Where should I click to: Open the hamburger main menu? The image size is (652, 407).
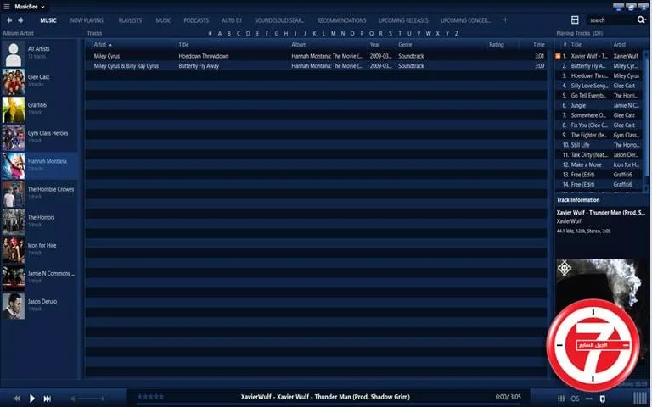coord(6,7)
